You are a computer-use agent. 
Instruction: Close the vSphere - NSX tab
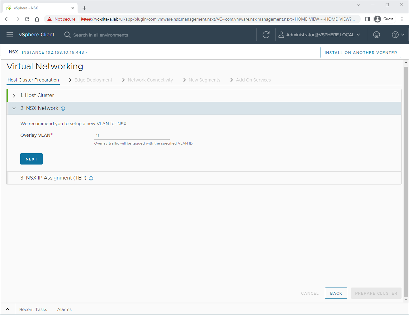click(x=73, y=8)
